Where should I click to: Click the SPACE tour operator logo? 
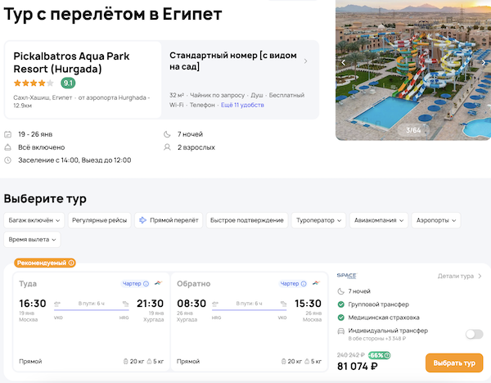click(x=347, y=276)
